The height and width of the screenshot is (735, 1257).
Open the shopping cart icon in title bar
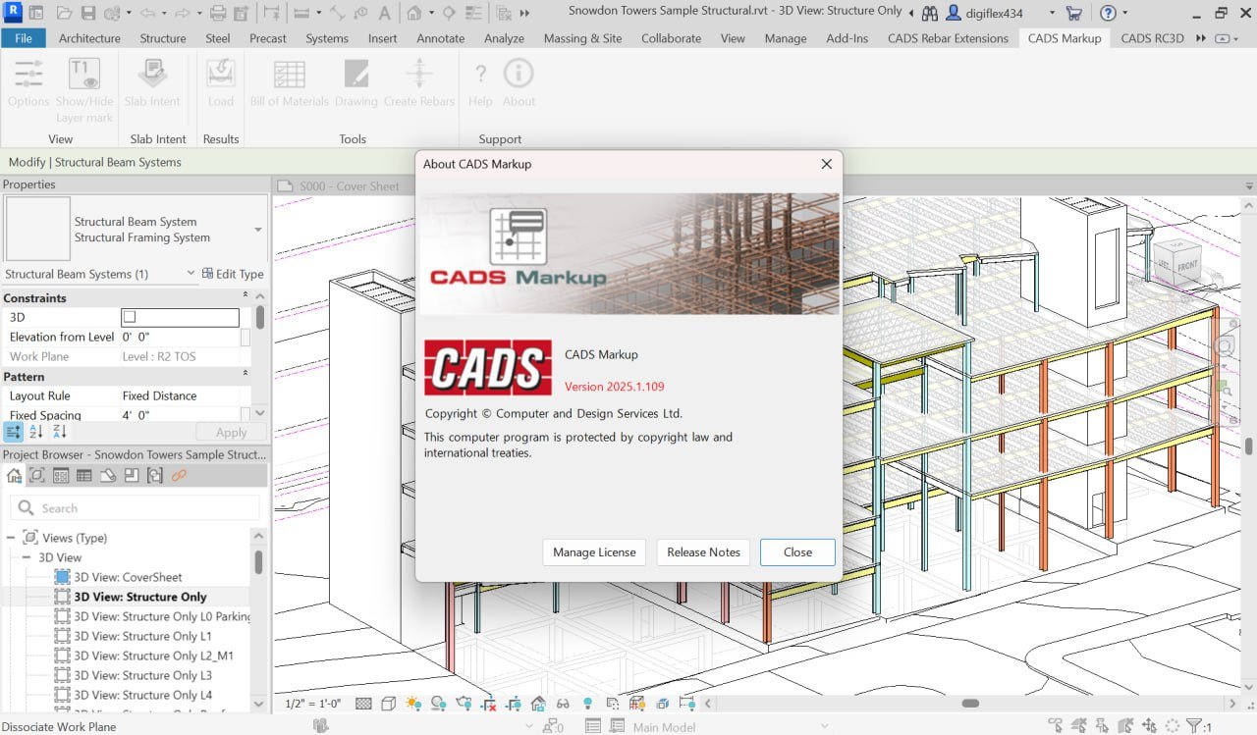click(x=1073, y=14)
